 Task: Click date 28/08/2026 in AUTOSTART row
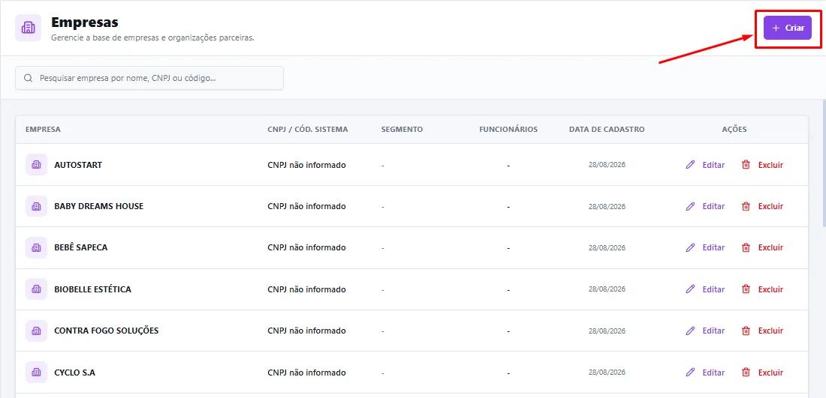pyautogui.click(x=607, y=165)
